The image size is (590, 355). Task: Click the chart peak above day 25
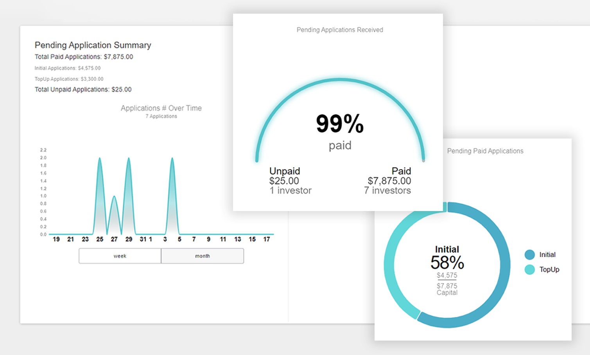pyautogui.click(x=100, y=160)
